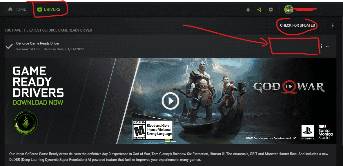
Task: Click the God of War logo
Action: coord(289,87)
